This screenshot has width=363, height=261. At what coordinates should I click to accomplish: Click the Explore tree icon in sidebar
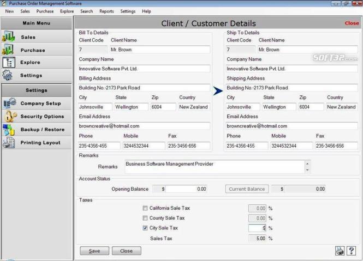click(x=9, y=63)
